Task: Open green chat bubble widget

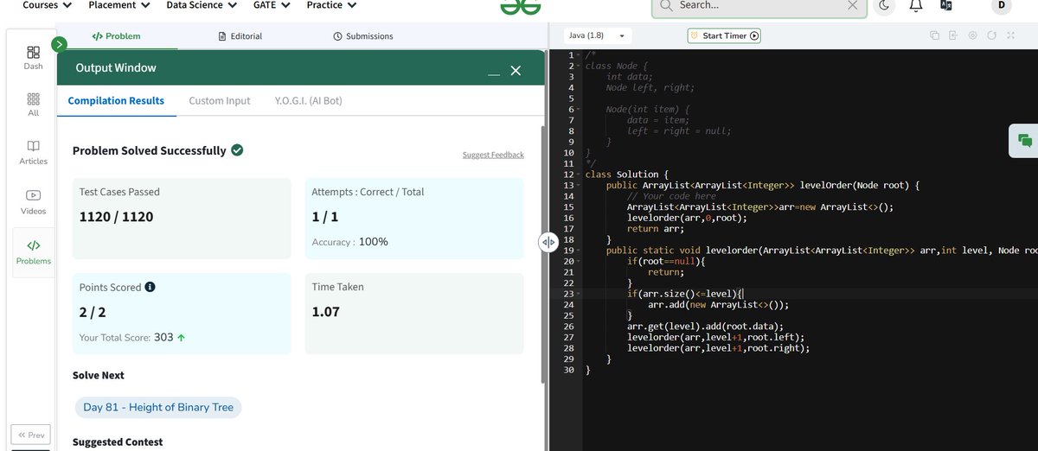Action: (x=1025, y=140)
